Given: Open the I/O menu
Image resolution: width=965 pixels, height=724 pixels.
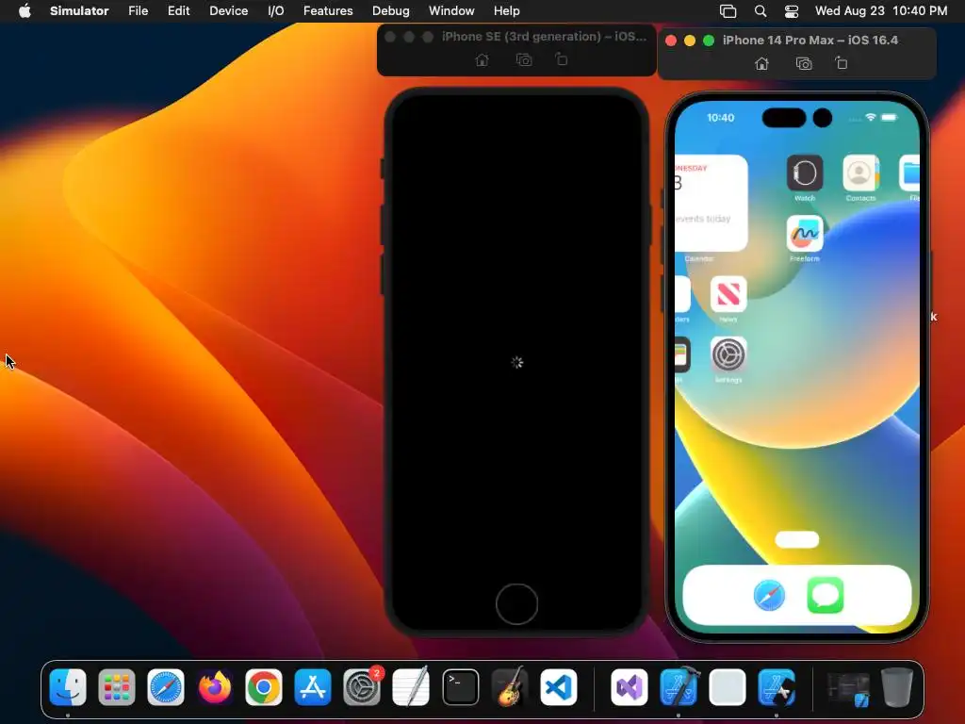Looking at the screenshot, I should coord(276,11).
